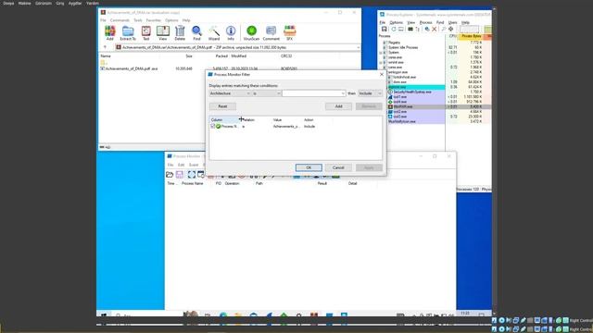593x333 pixels.
Task: Toggle the Process Name filter entry checkbox
Action: click(x=212, y=126)
